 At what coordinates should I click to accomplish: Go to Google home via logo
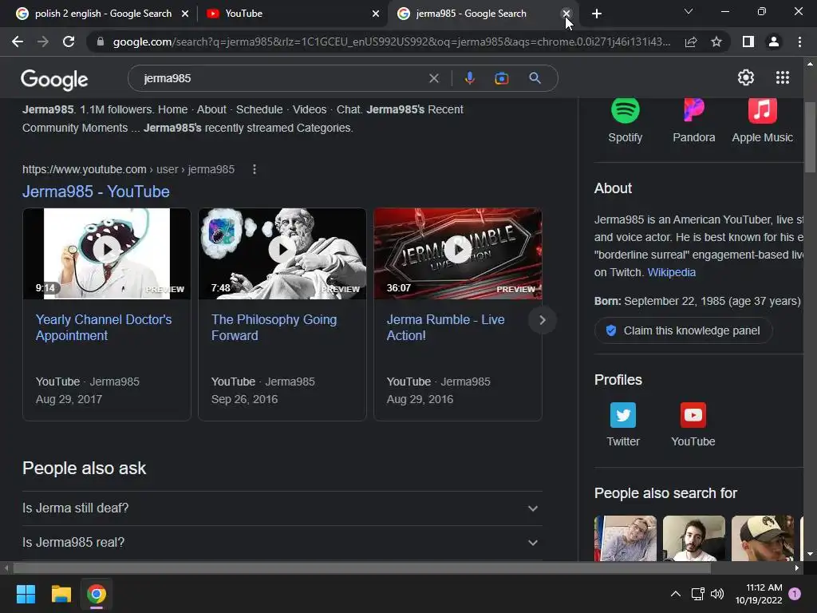point(54,79)
